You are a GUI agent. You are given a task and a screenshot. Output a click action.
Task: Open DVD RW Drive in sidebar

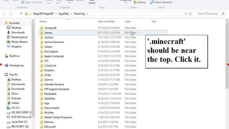tap(21, 117)
